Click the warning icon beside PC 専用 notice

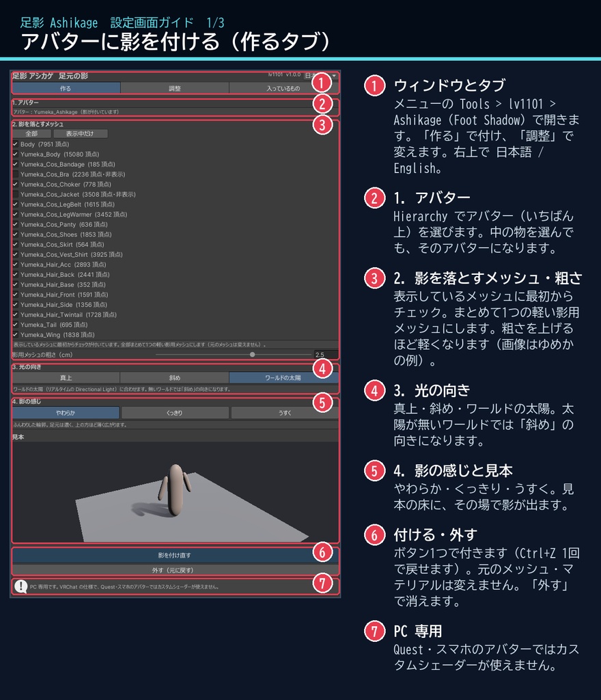[x=20, y=587]
